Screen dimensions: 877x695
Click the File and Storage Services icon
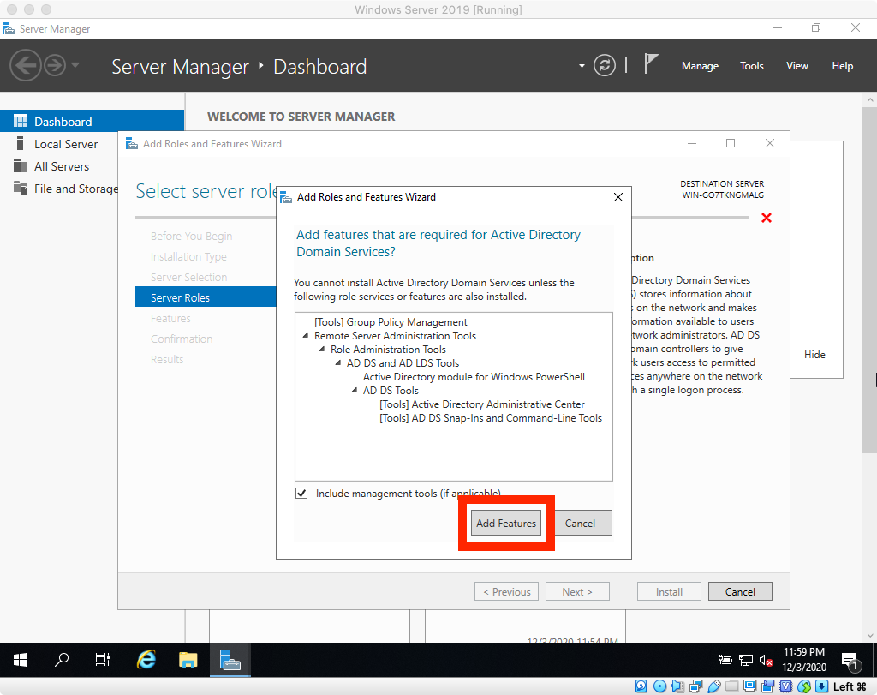click(x=21, y=188)
